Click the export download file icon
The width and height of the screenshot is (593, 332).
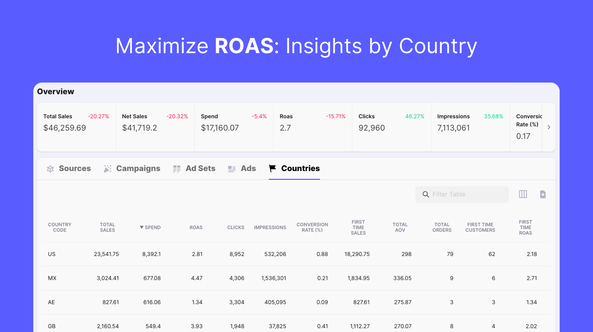coord(543,194)
